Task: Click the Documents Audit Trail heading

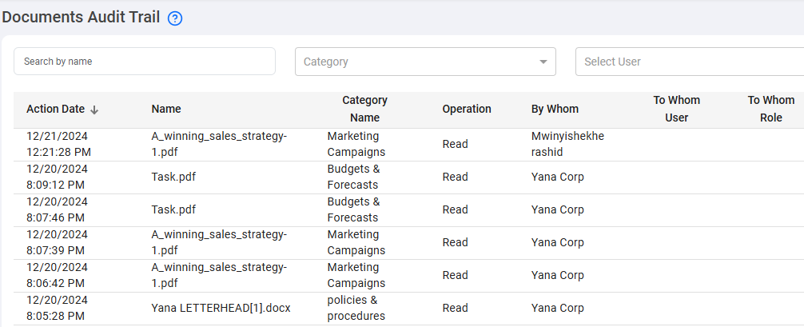Action: point(81,17)
